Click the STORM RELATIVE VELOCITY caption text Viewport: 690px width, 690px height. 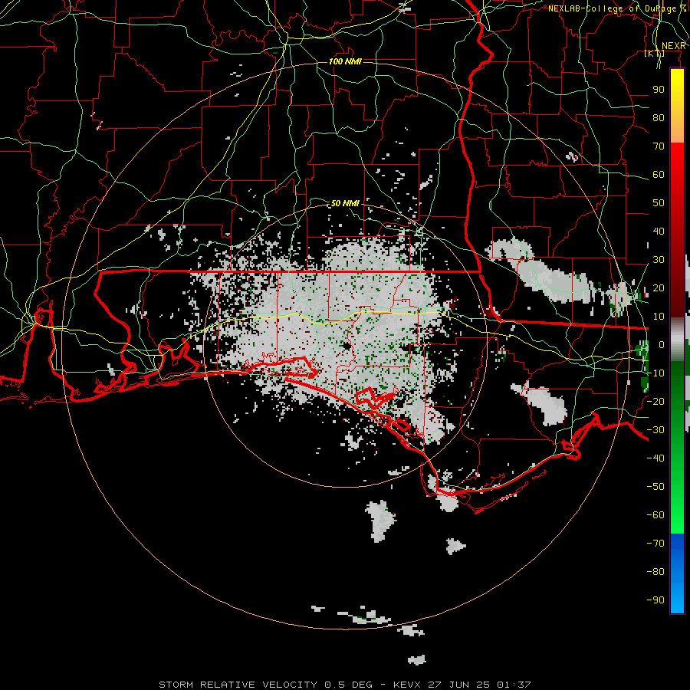[238, 685]
